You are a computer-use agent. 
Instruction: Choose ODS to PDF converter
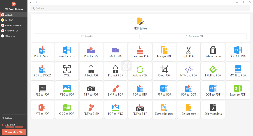(67, 110)
